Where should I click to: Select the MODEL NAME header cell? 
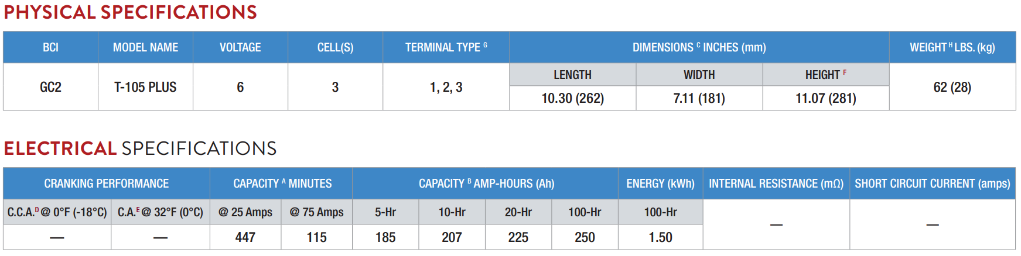(x=145, y=47)
